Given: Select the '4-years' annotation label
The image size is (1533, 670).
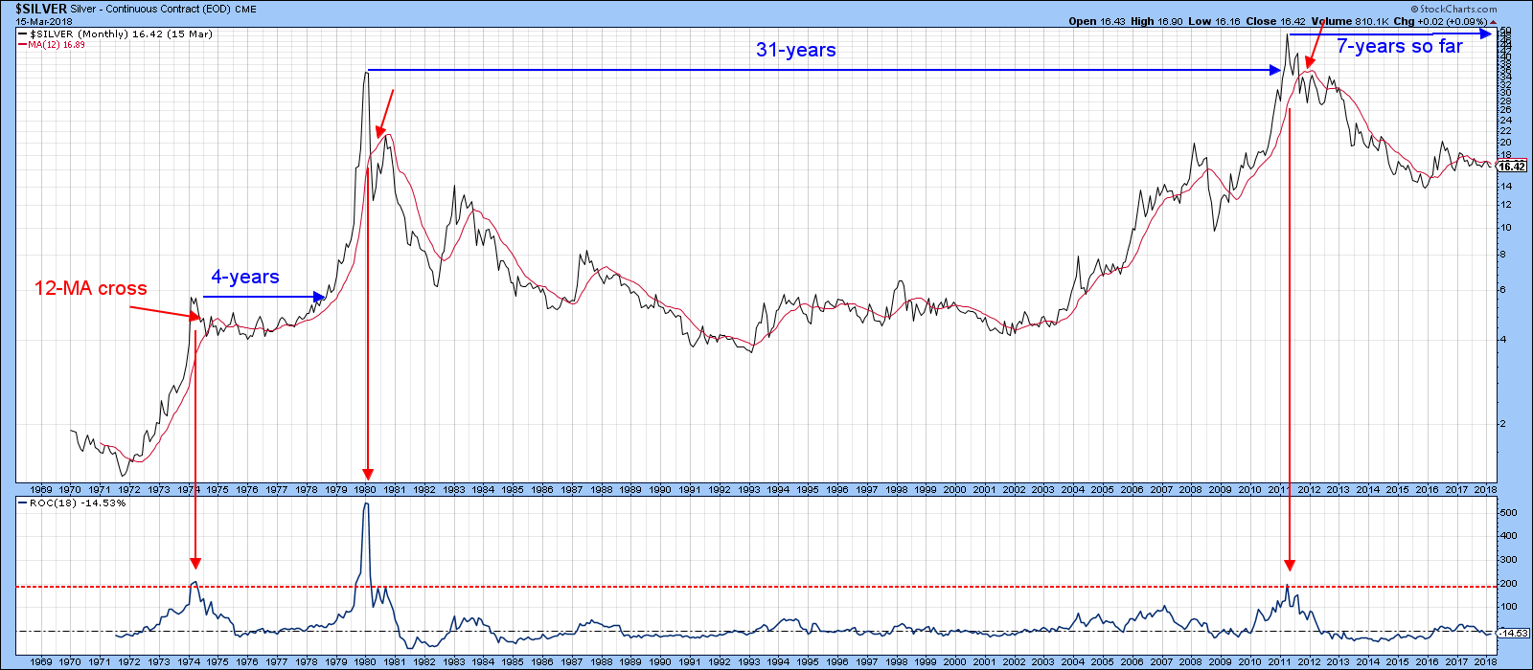Looking at the screenshot, I should pos(245,278).
